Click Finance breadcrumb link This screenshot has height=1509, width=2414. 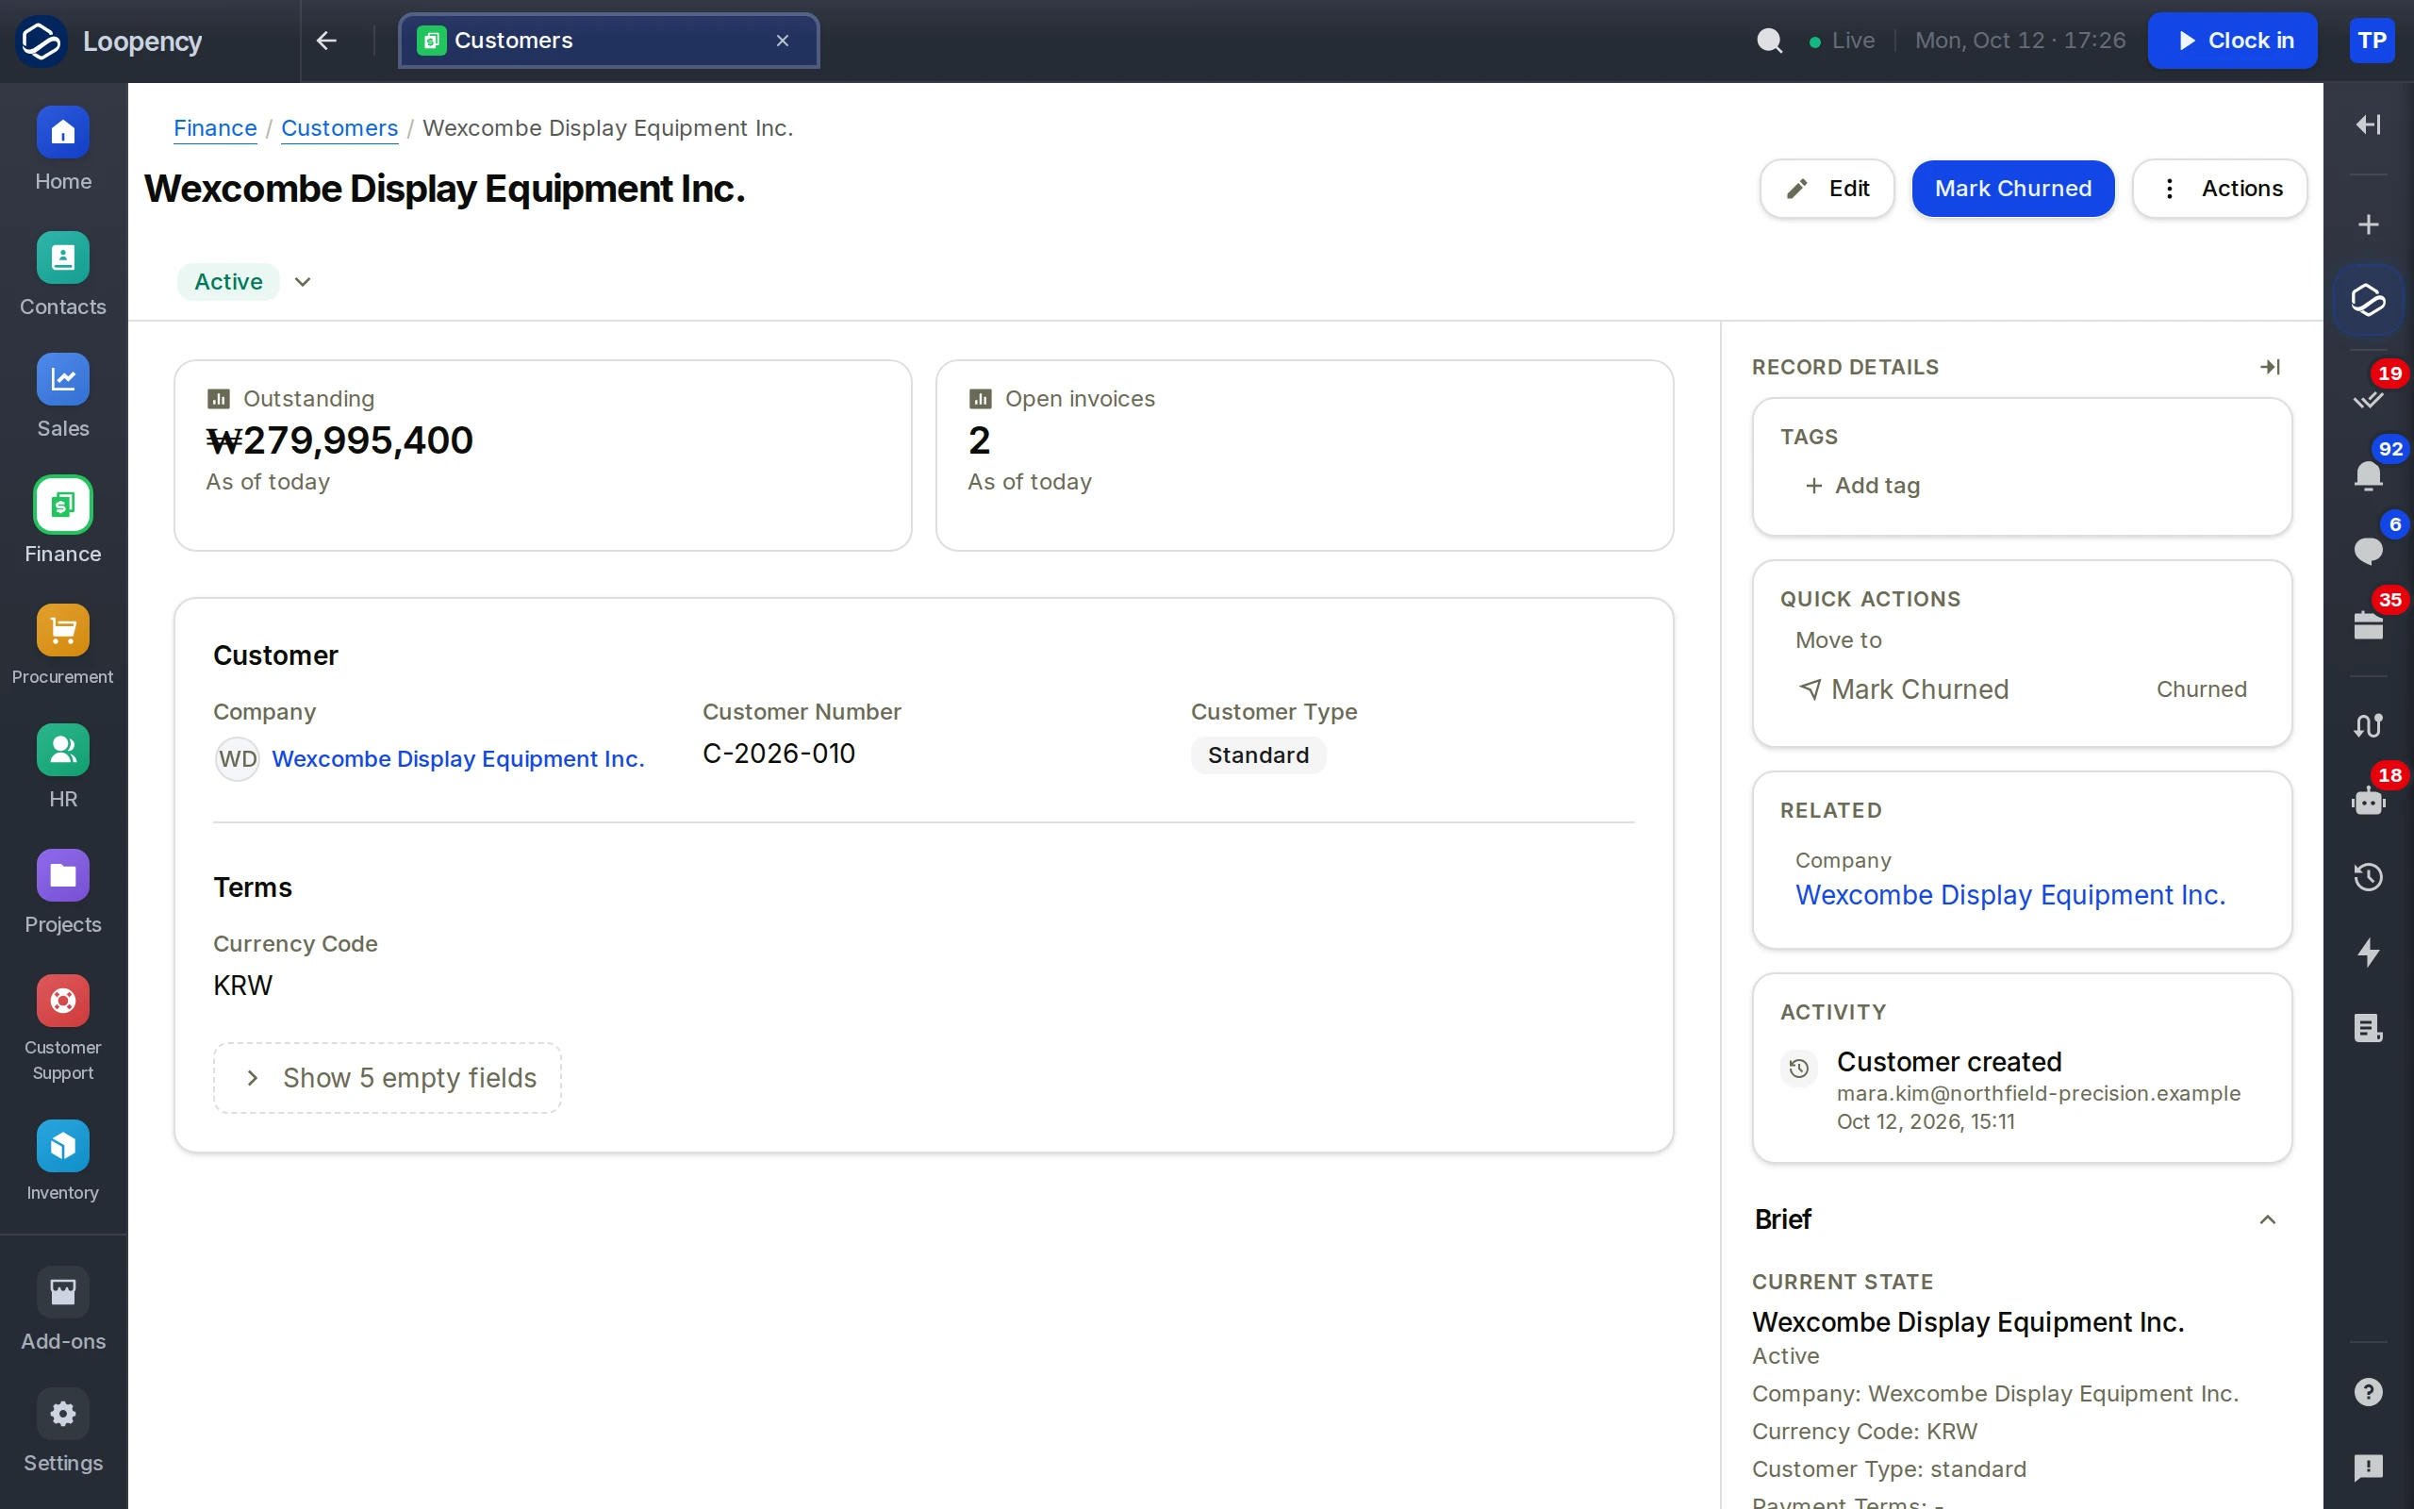click(214, 129)
